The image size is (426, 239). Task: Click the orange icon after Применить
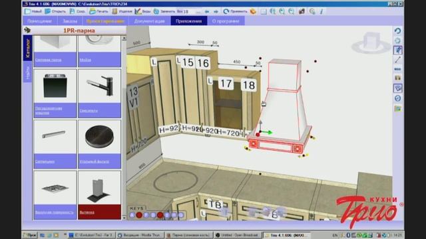pyautogui.click(x=253, y=11)
